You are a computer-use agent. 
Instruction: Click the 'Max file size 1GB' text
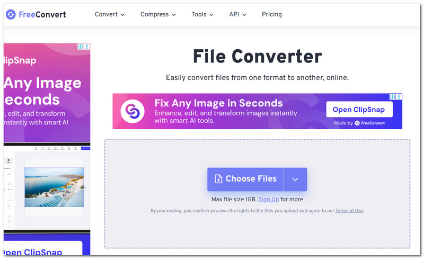pos(234,200)
